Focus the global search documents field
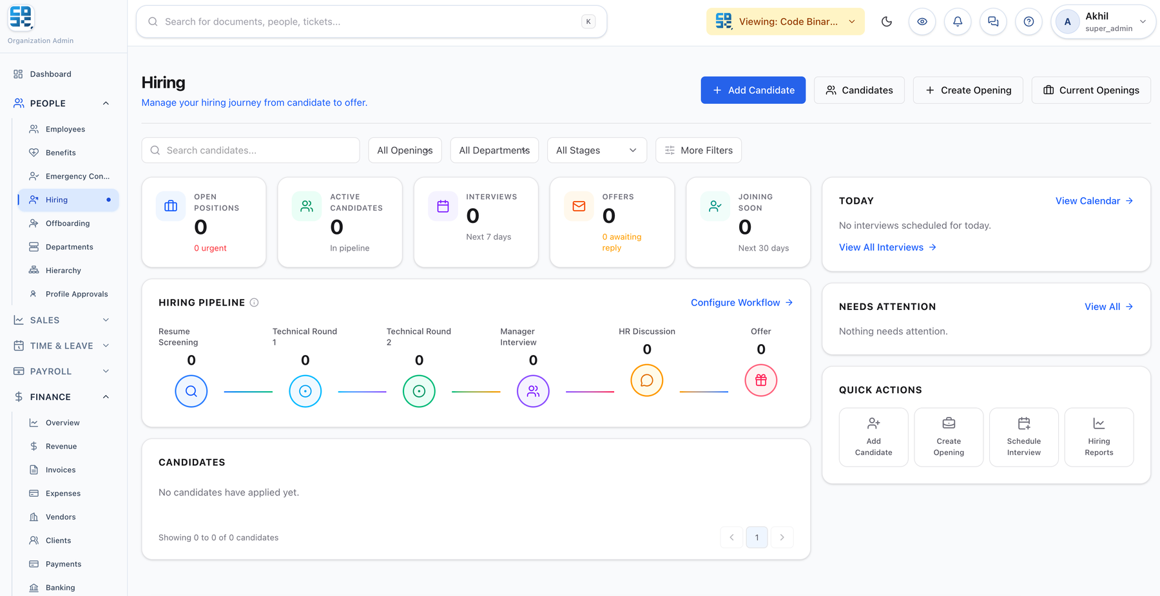 [371, 21]
